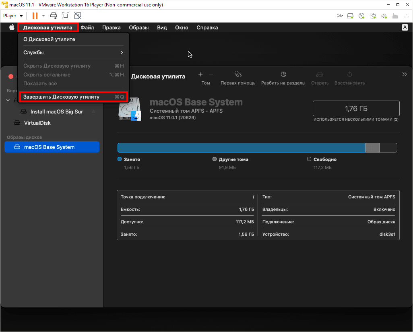Open the Player dropdown menu
This screenshot has height=332, width=413.
coord(12,16)
